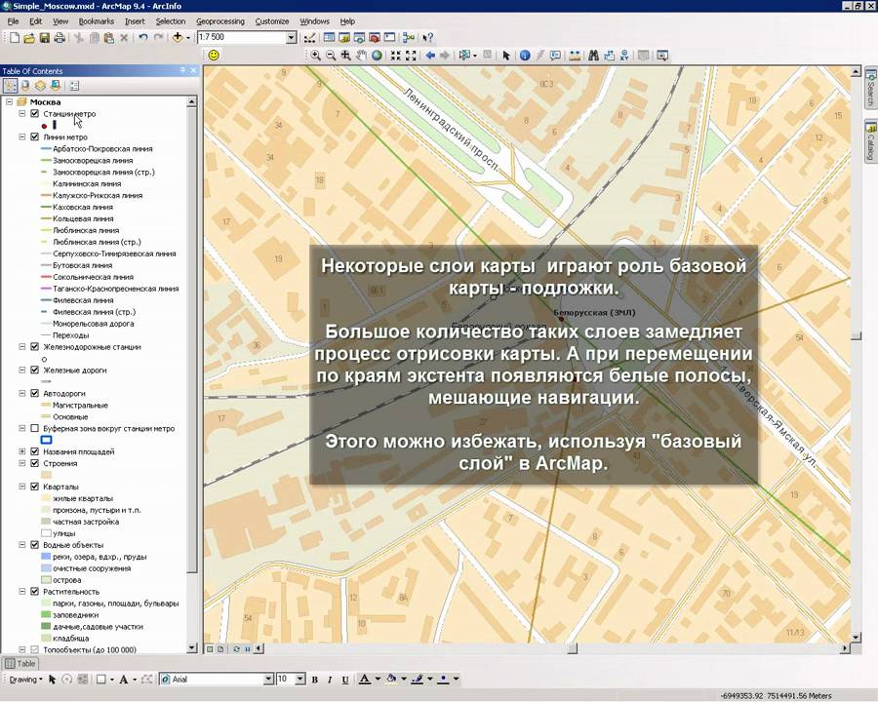This screenshot has width=878, height=702.
Task: Collapse the Растительность layer legend
Action: click(x=21, y=592)
